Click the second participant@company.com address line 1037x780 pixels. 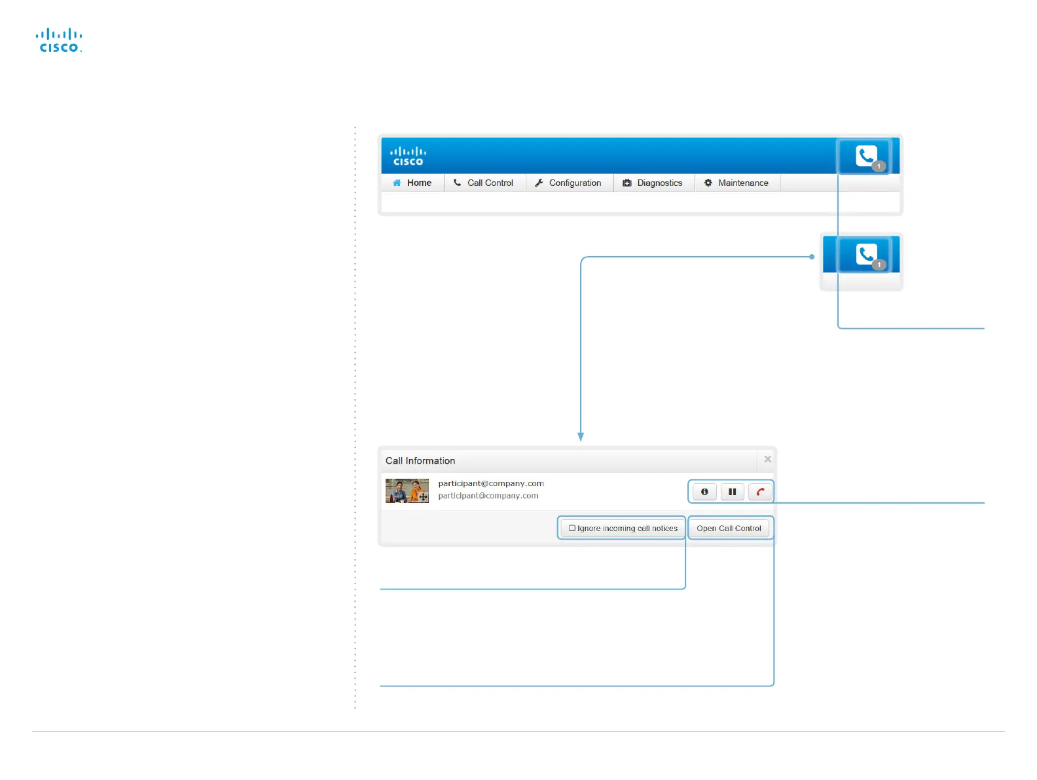488,496
